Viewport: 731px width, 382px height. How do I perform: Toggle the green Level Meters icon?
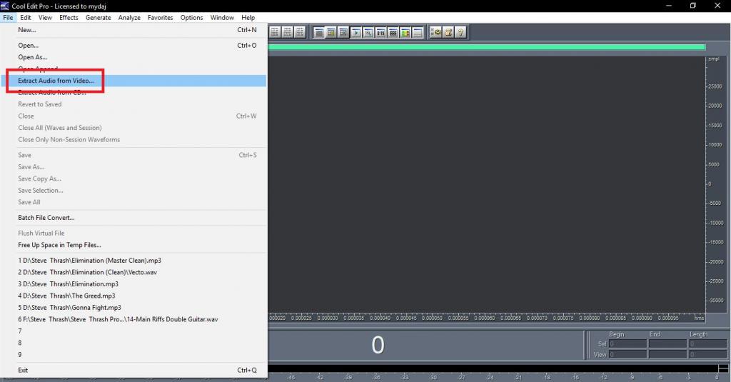[x=405, y=32]
